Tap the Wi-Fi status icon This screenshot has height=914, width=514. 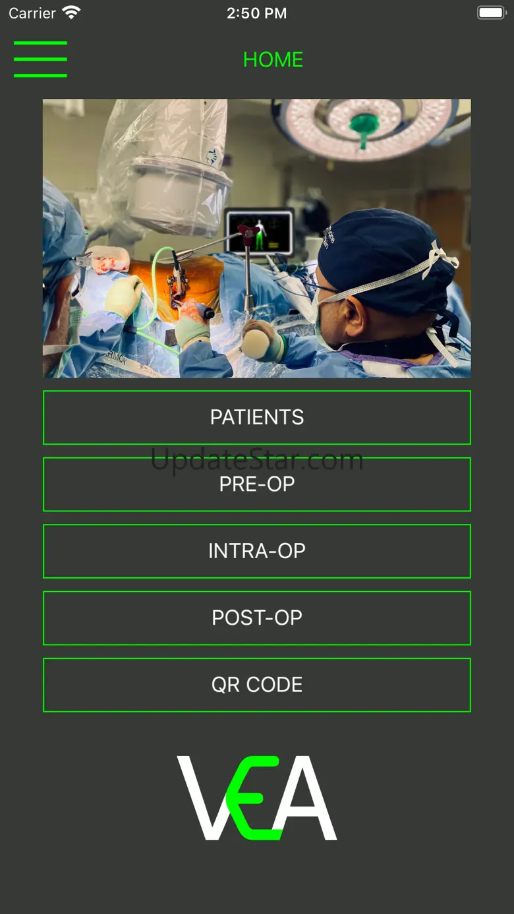(x=71, y=13)
